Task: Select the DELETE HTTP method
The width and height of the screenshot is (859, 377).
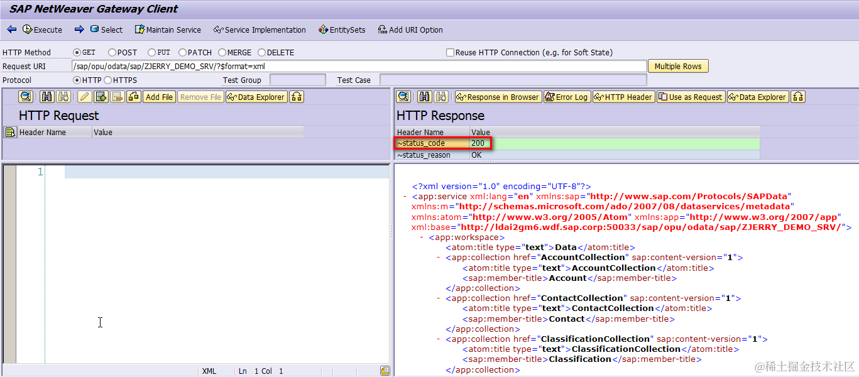Action: 261,53
